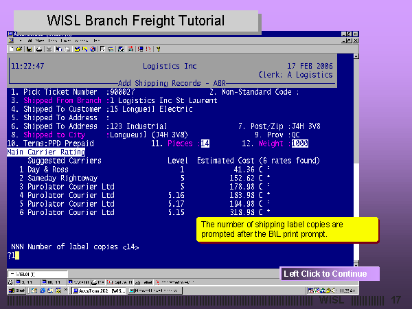The width and height of the screenshot is (412, 309).
Task: Click the document icon left of the menu bar
Action: (11, 41)
